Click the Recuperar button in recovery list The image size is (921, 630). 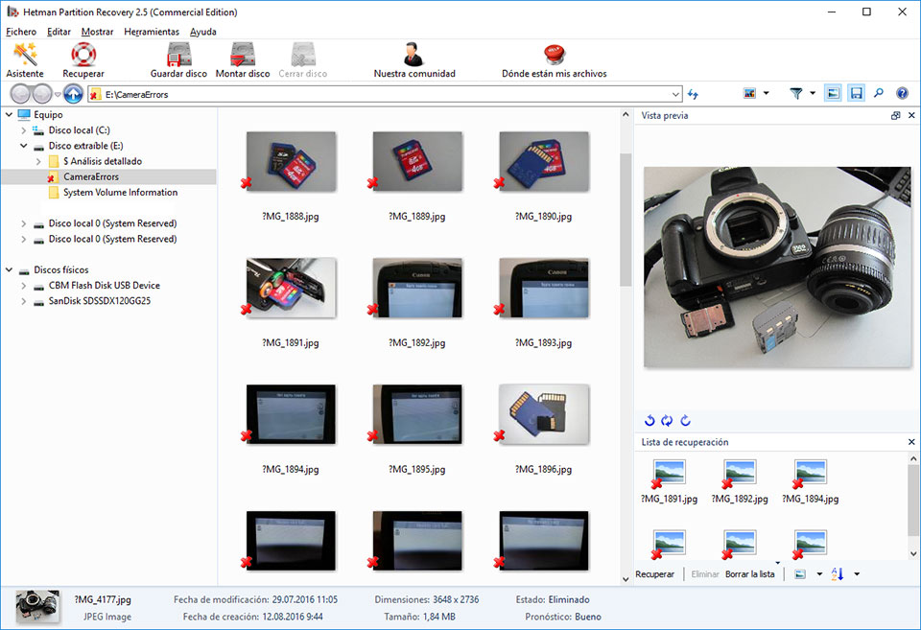[x=655, y=573]
